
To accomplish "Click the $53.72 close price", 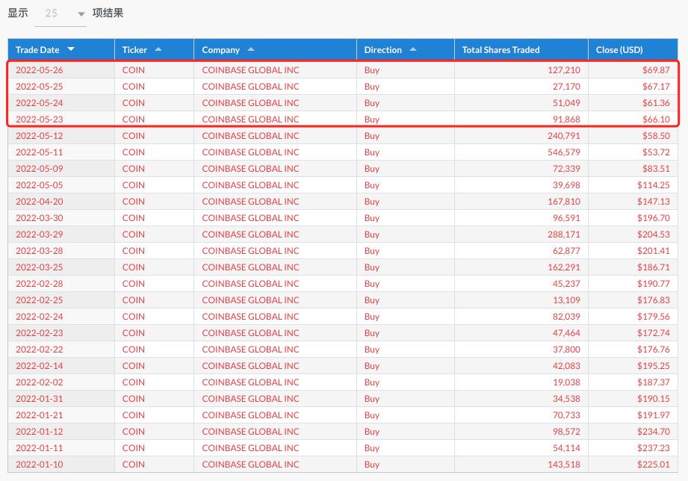I will 656,152.
